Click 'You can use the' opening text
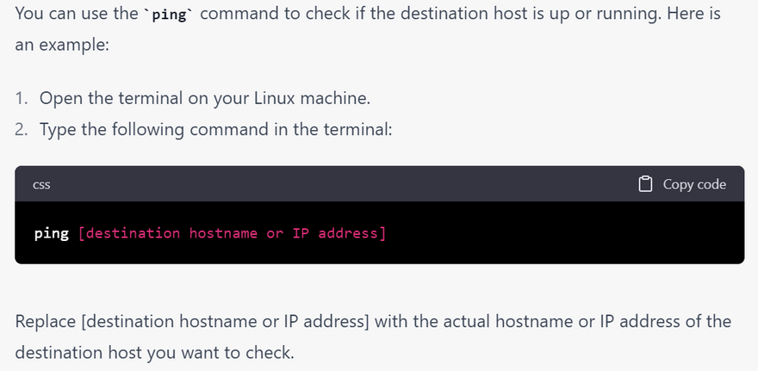 [73, 15]
